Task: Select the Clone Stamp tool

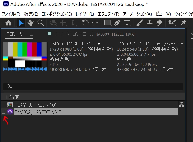Action: [x=149, y=23]
